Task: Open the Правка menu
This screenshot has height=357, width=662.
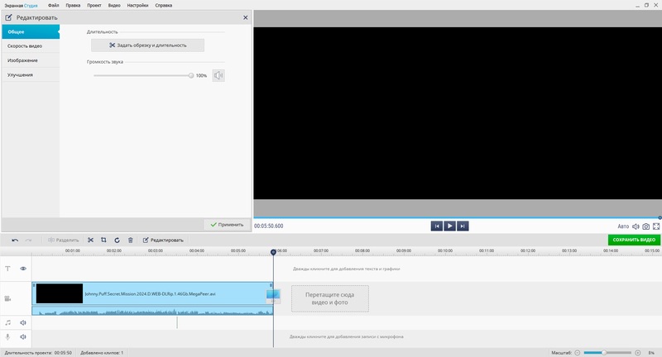Action: [x=73, y=6]
